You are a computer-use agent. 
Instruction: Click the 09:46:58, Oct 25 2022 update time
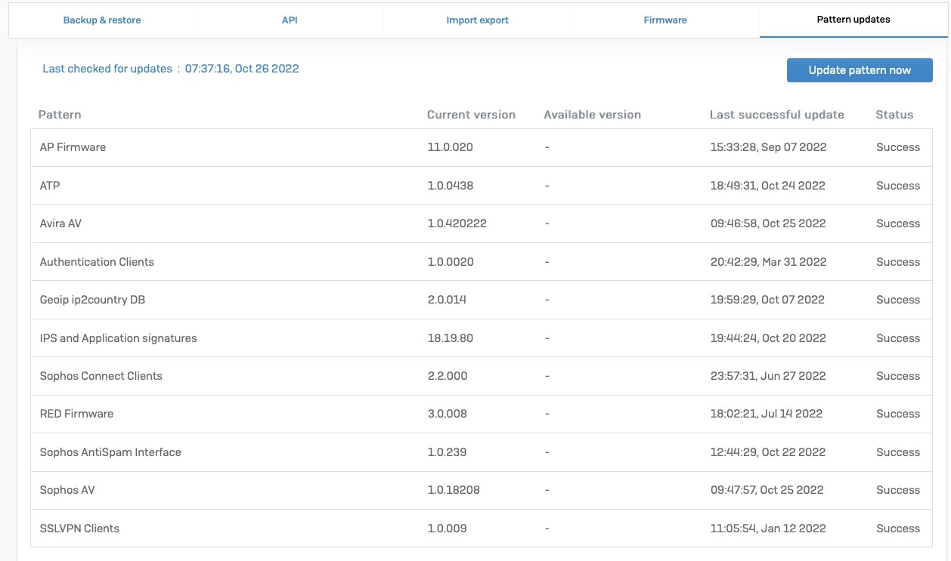[767, 223]
